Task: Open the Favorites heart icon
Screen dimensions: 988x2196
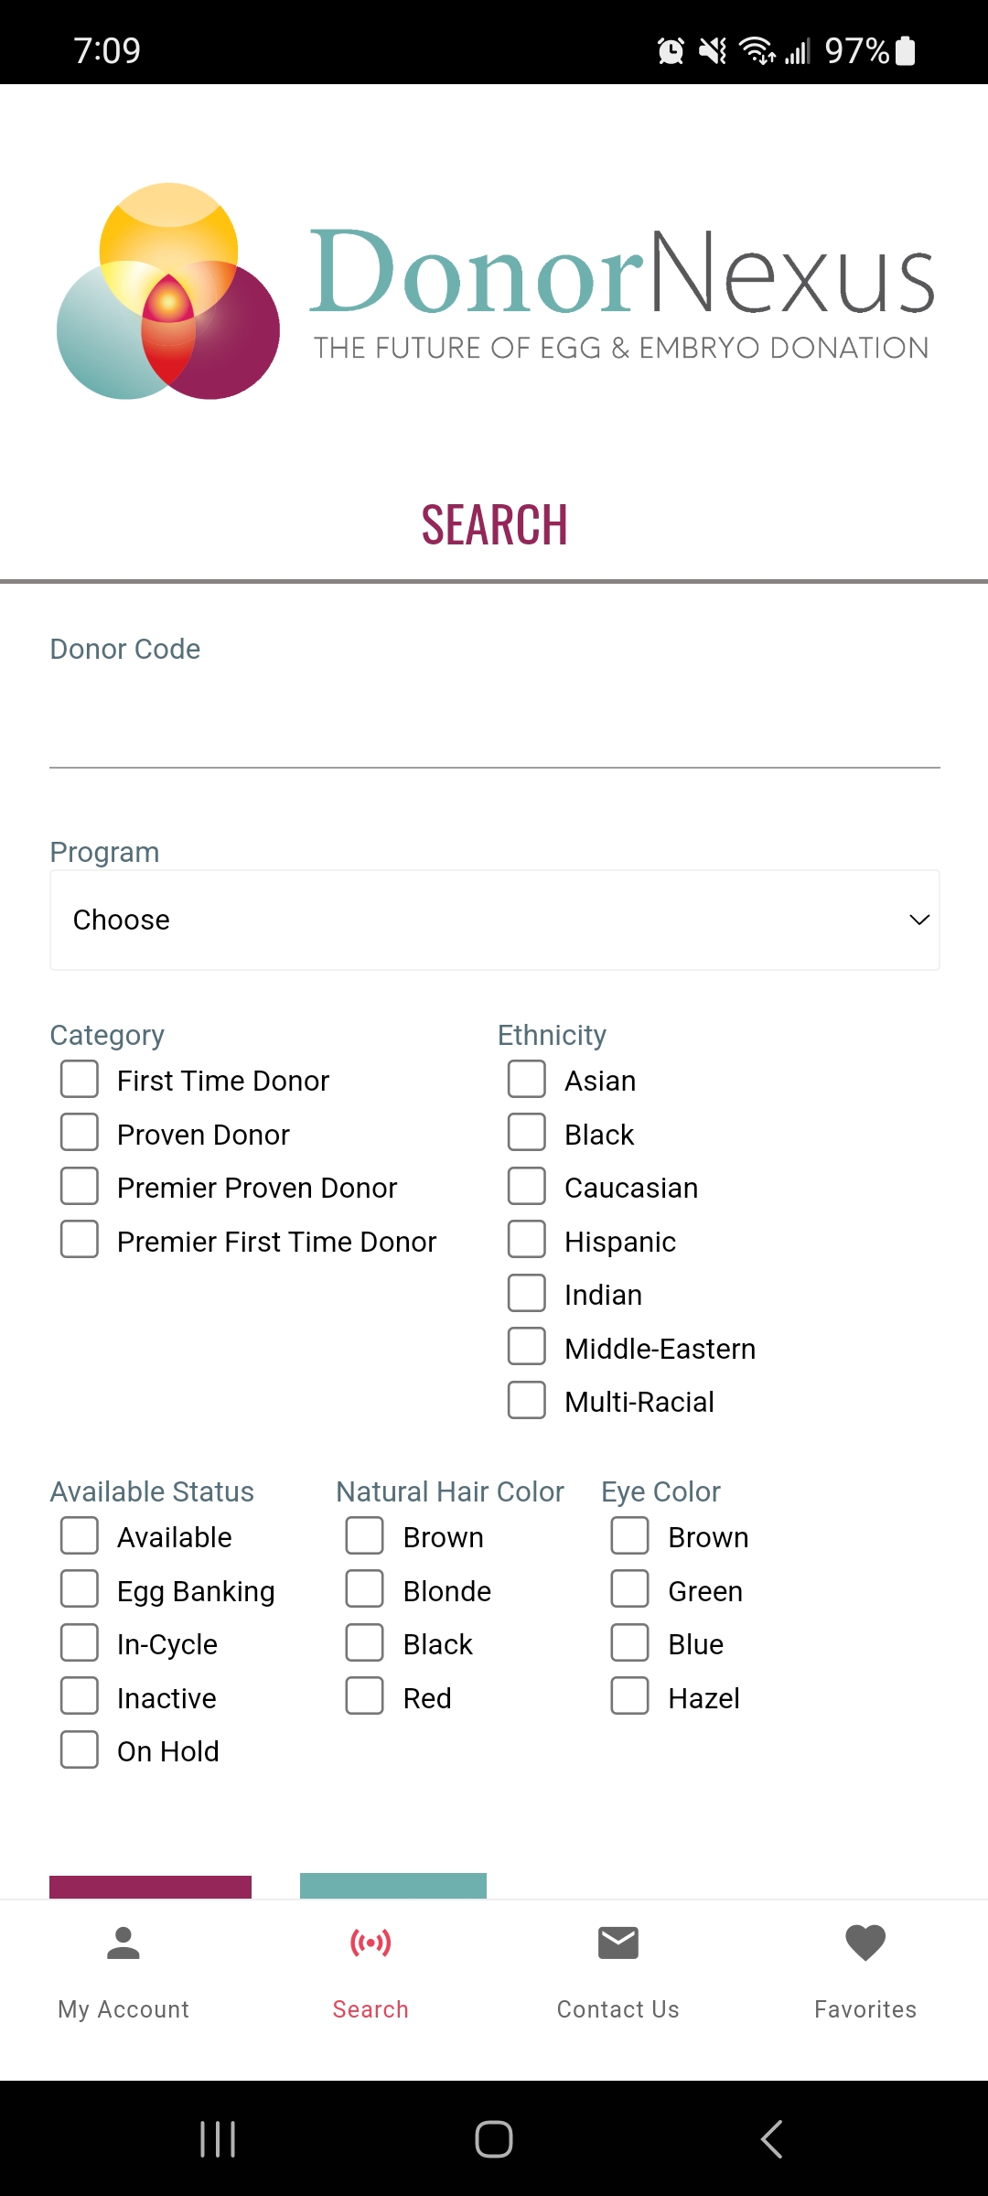Action: (865, 1943)
